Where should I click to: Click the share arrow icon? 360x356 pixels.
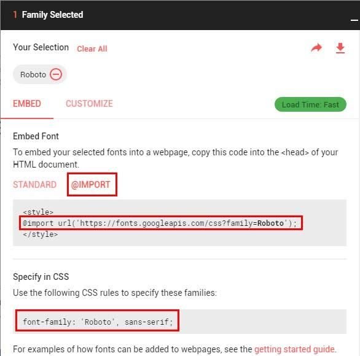tap(316, 48)
